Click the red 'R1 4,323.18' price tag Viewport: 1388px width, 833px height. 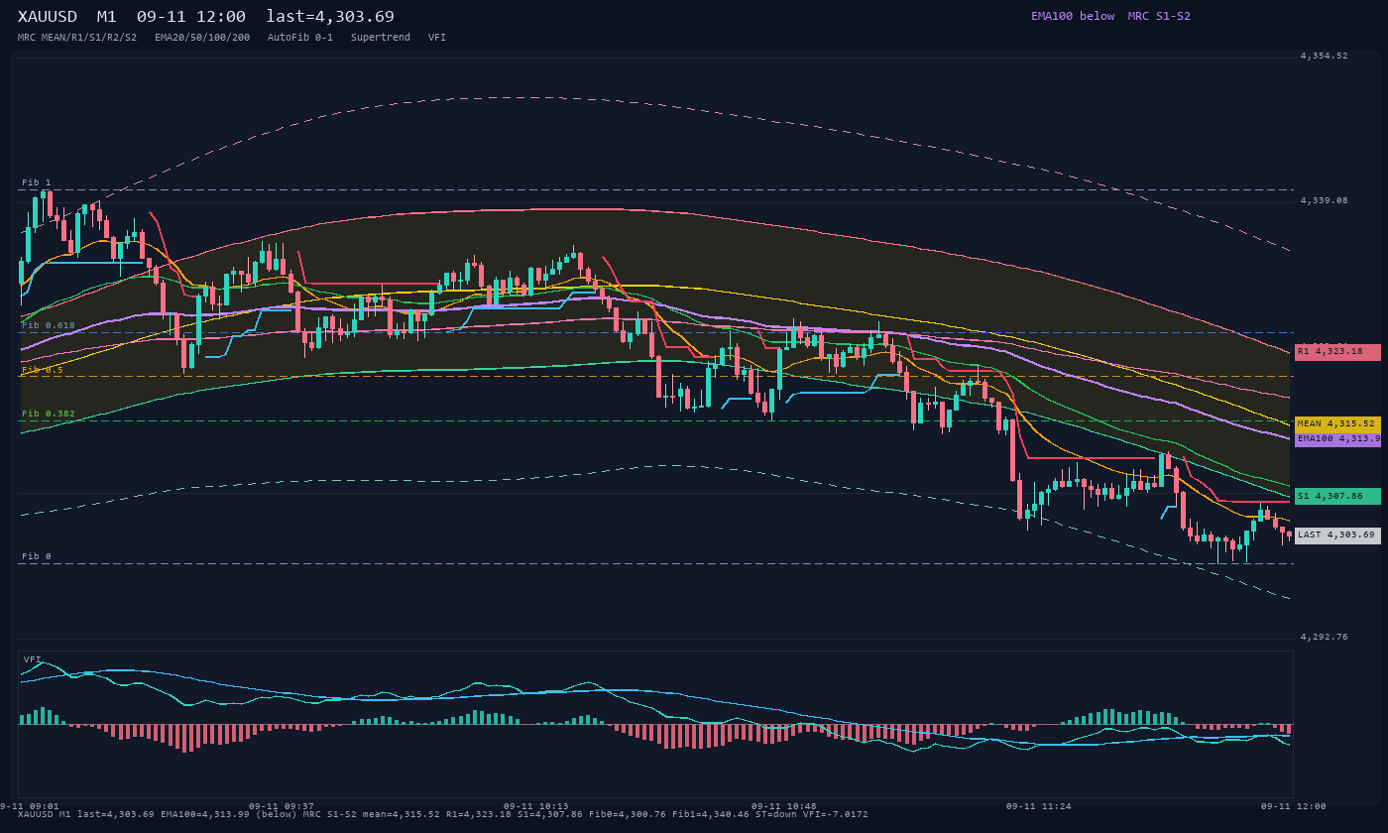[1337, 351]
